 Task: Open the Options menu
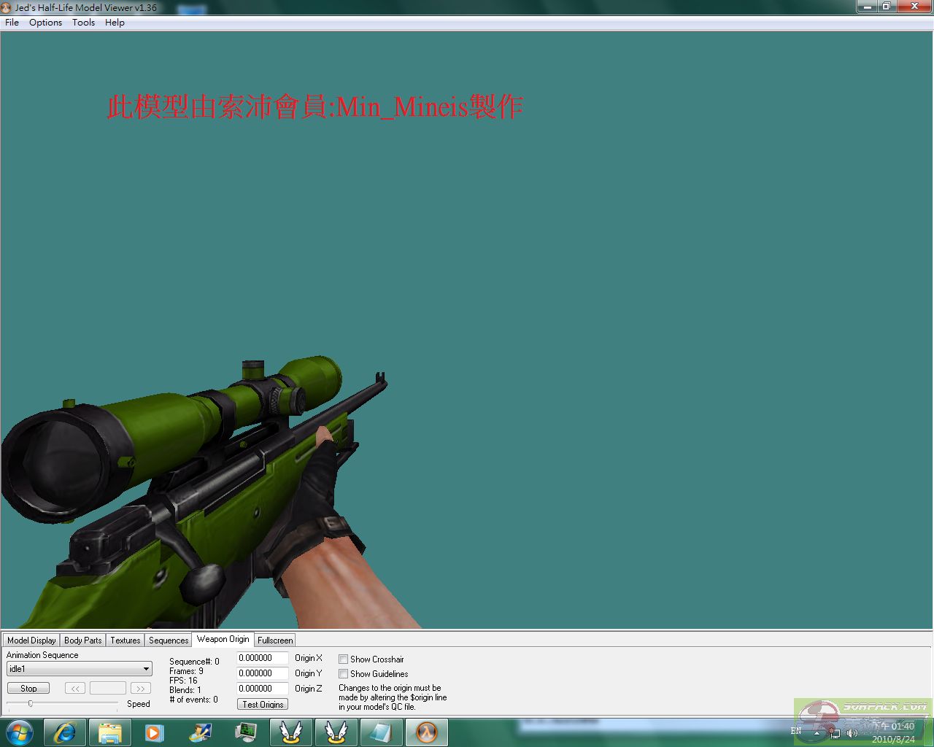click(x=45, y=23)
